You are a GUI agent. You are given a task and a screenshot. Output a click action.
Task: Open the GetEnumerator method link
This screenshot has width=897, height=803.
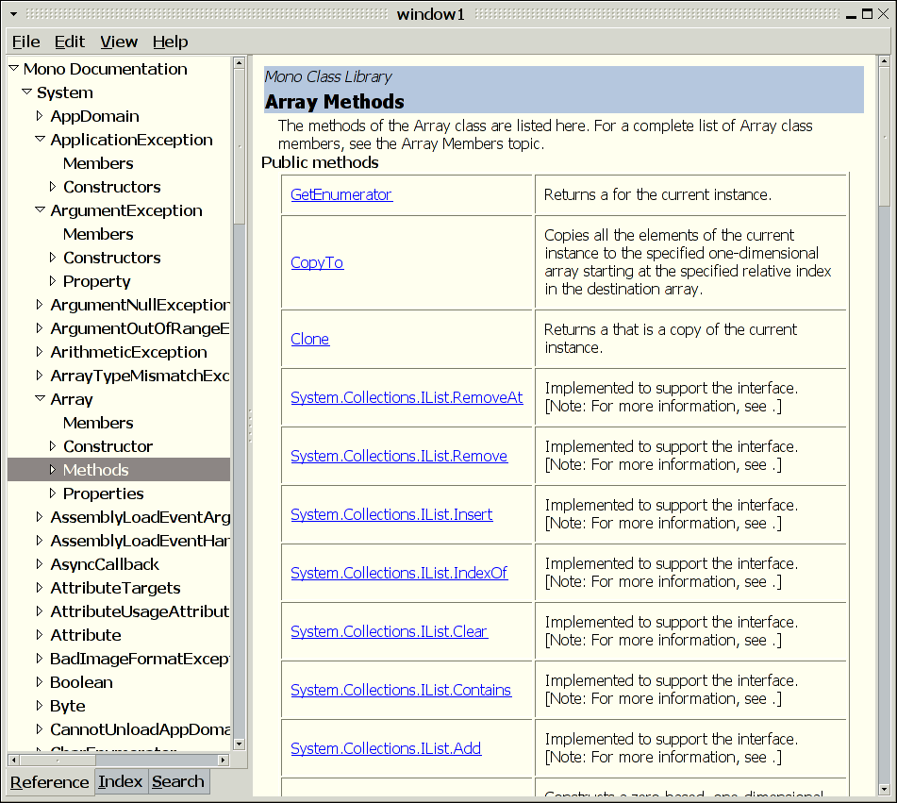pyautogui.click(x=341, y=194)
